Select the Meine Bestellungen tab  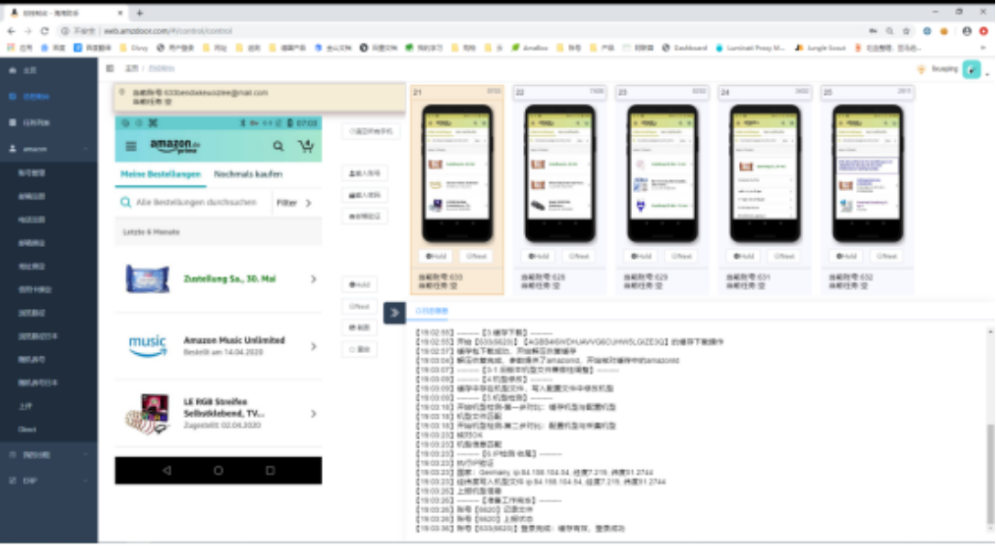click(160, 174)
